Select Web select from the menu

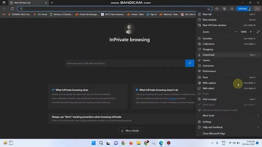(228, 88)
